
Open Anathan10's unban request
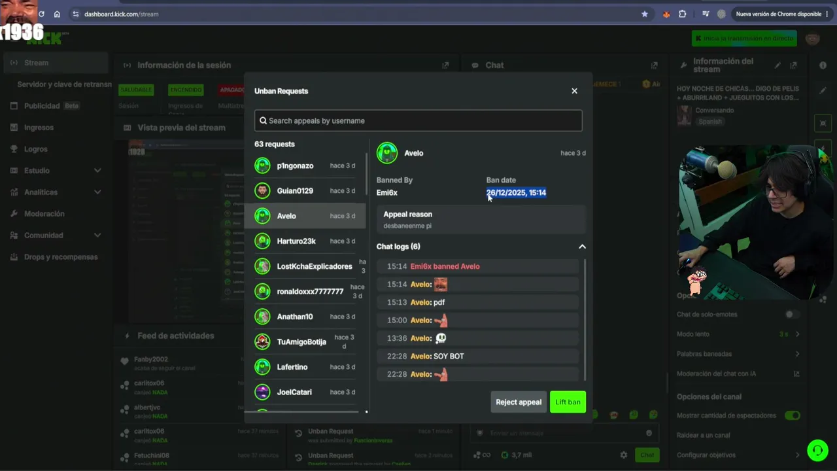(x=305, y=317)
